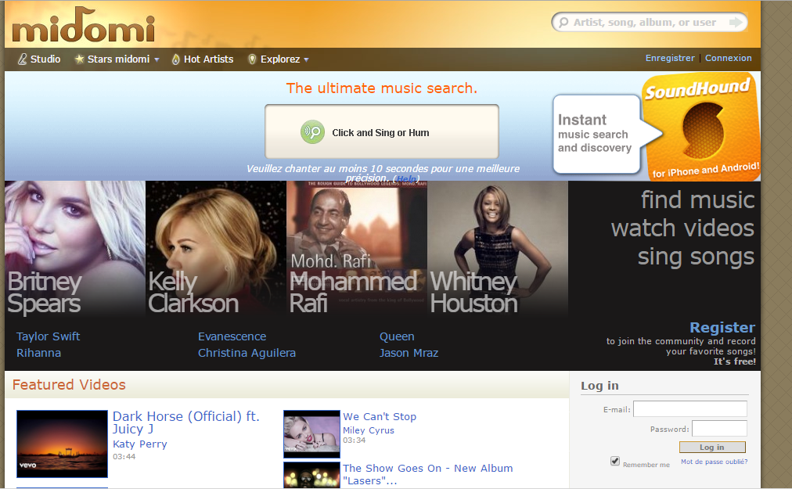792x489 pixels.
Task: Toggle the Remember me checkbox
Action: (614, 461)
